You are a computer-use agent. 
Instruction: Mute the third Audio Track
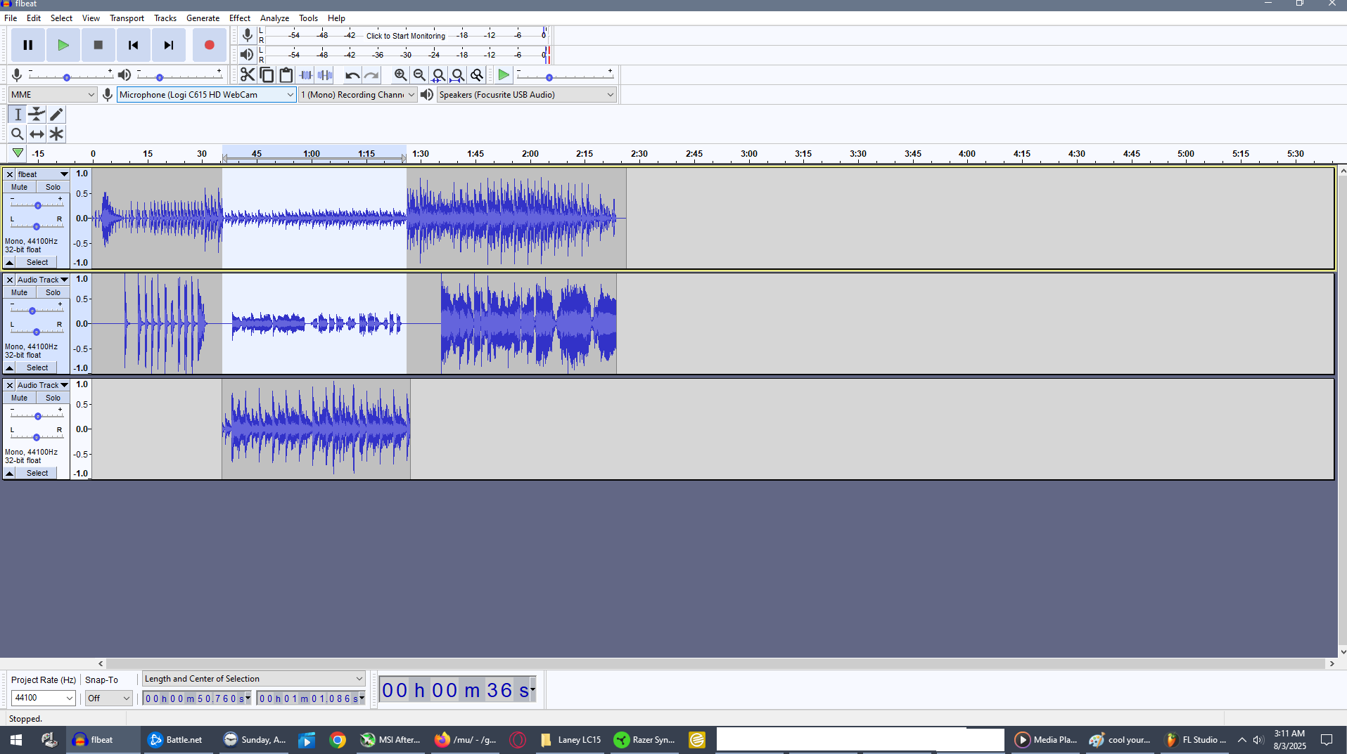coord(20,398)
